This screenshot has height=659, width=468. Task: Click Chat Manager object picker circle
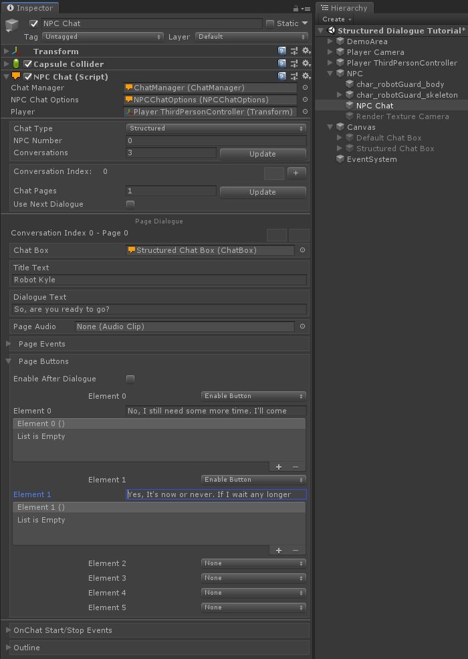305,88
